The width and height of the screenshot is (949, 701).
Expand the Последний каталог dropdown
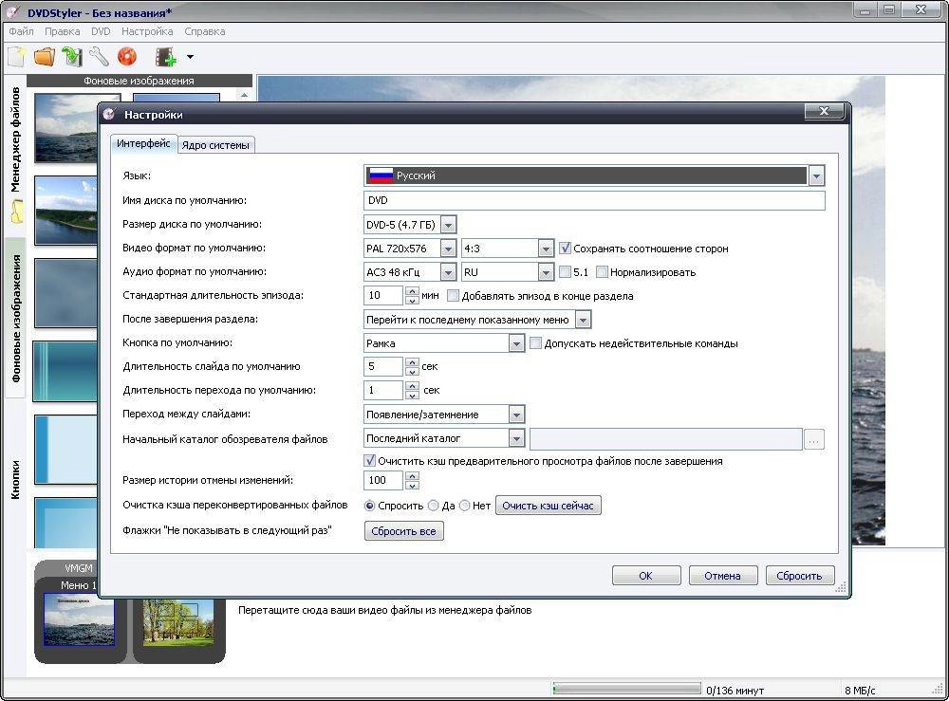516,438
